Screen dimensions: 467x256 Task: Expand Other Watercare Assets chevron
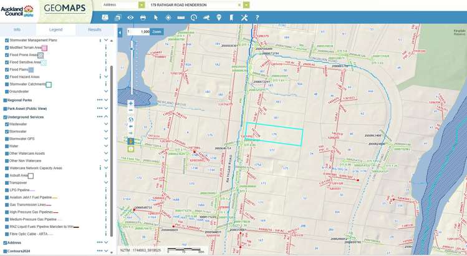pyautogui.click(x=106, y=154)
